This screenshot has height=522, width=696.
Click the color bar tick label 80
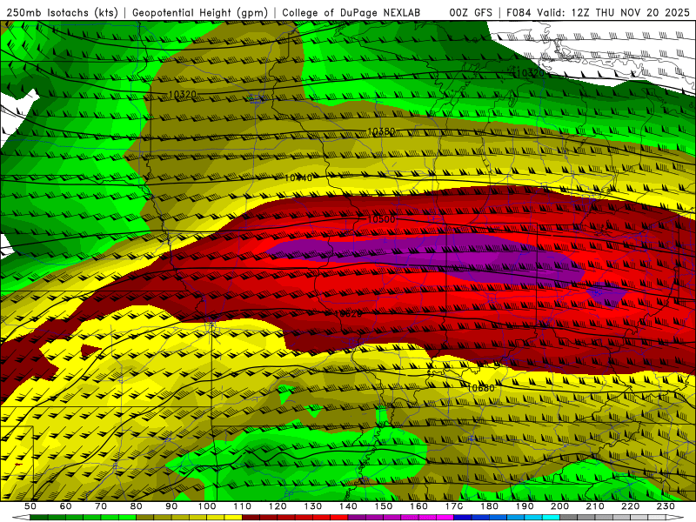(x=137, y=506)
